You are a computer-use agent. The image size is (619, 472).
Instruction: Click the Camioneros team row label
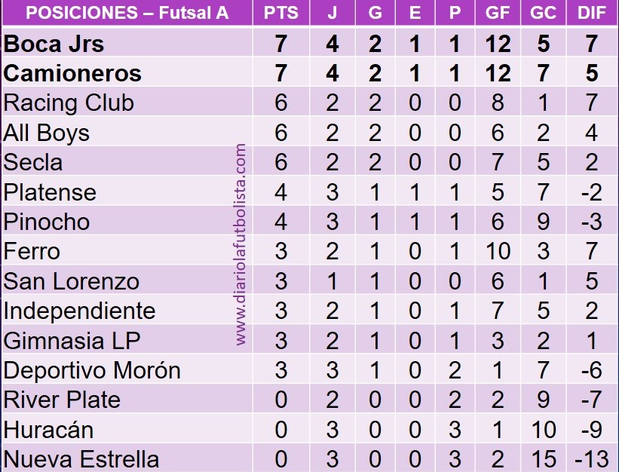(x=72, y=73)
